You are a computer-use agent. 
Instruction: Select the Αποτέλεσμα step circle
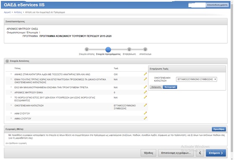(x=145, y=49)
